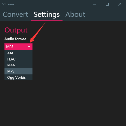Select Ogg Vorbis output format
126x126 pixels.
pos(18,77)
